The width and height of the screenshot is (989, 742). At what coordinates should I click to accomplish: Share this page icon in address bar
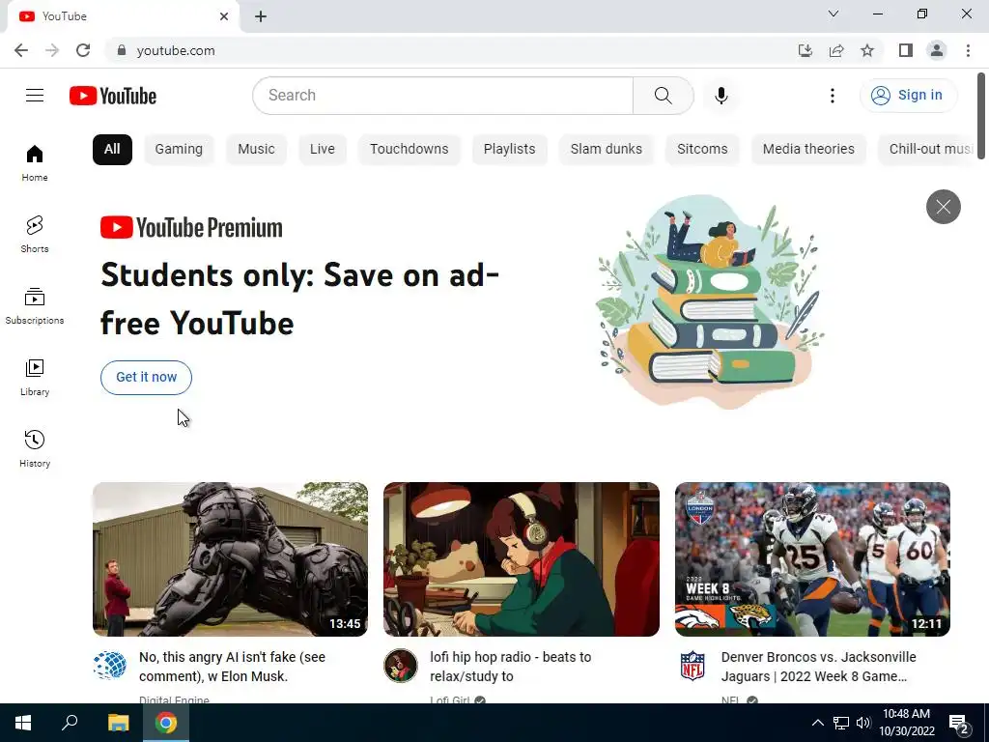(836, 50)
